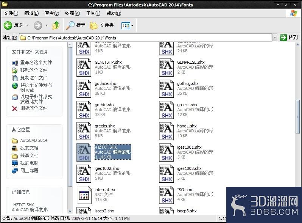Click 移动这个文件 move task
The height and width of the screenshot is (223, 302).
click(34, 70)
